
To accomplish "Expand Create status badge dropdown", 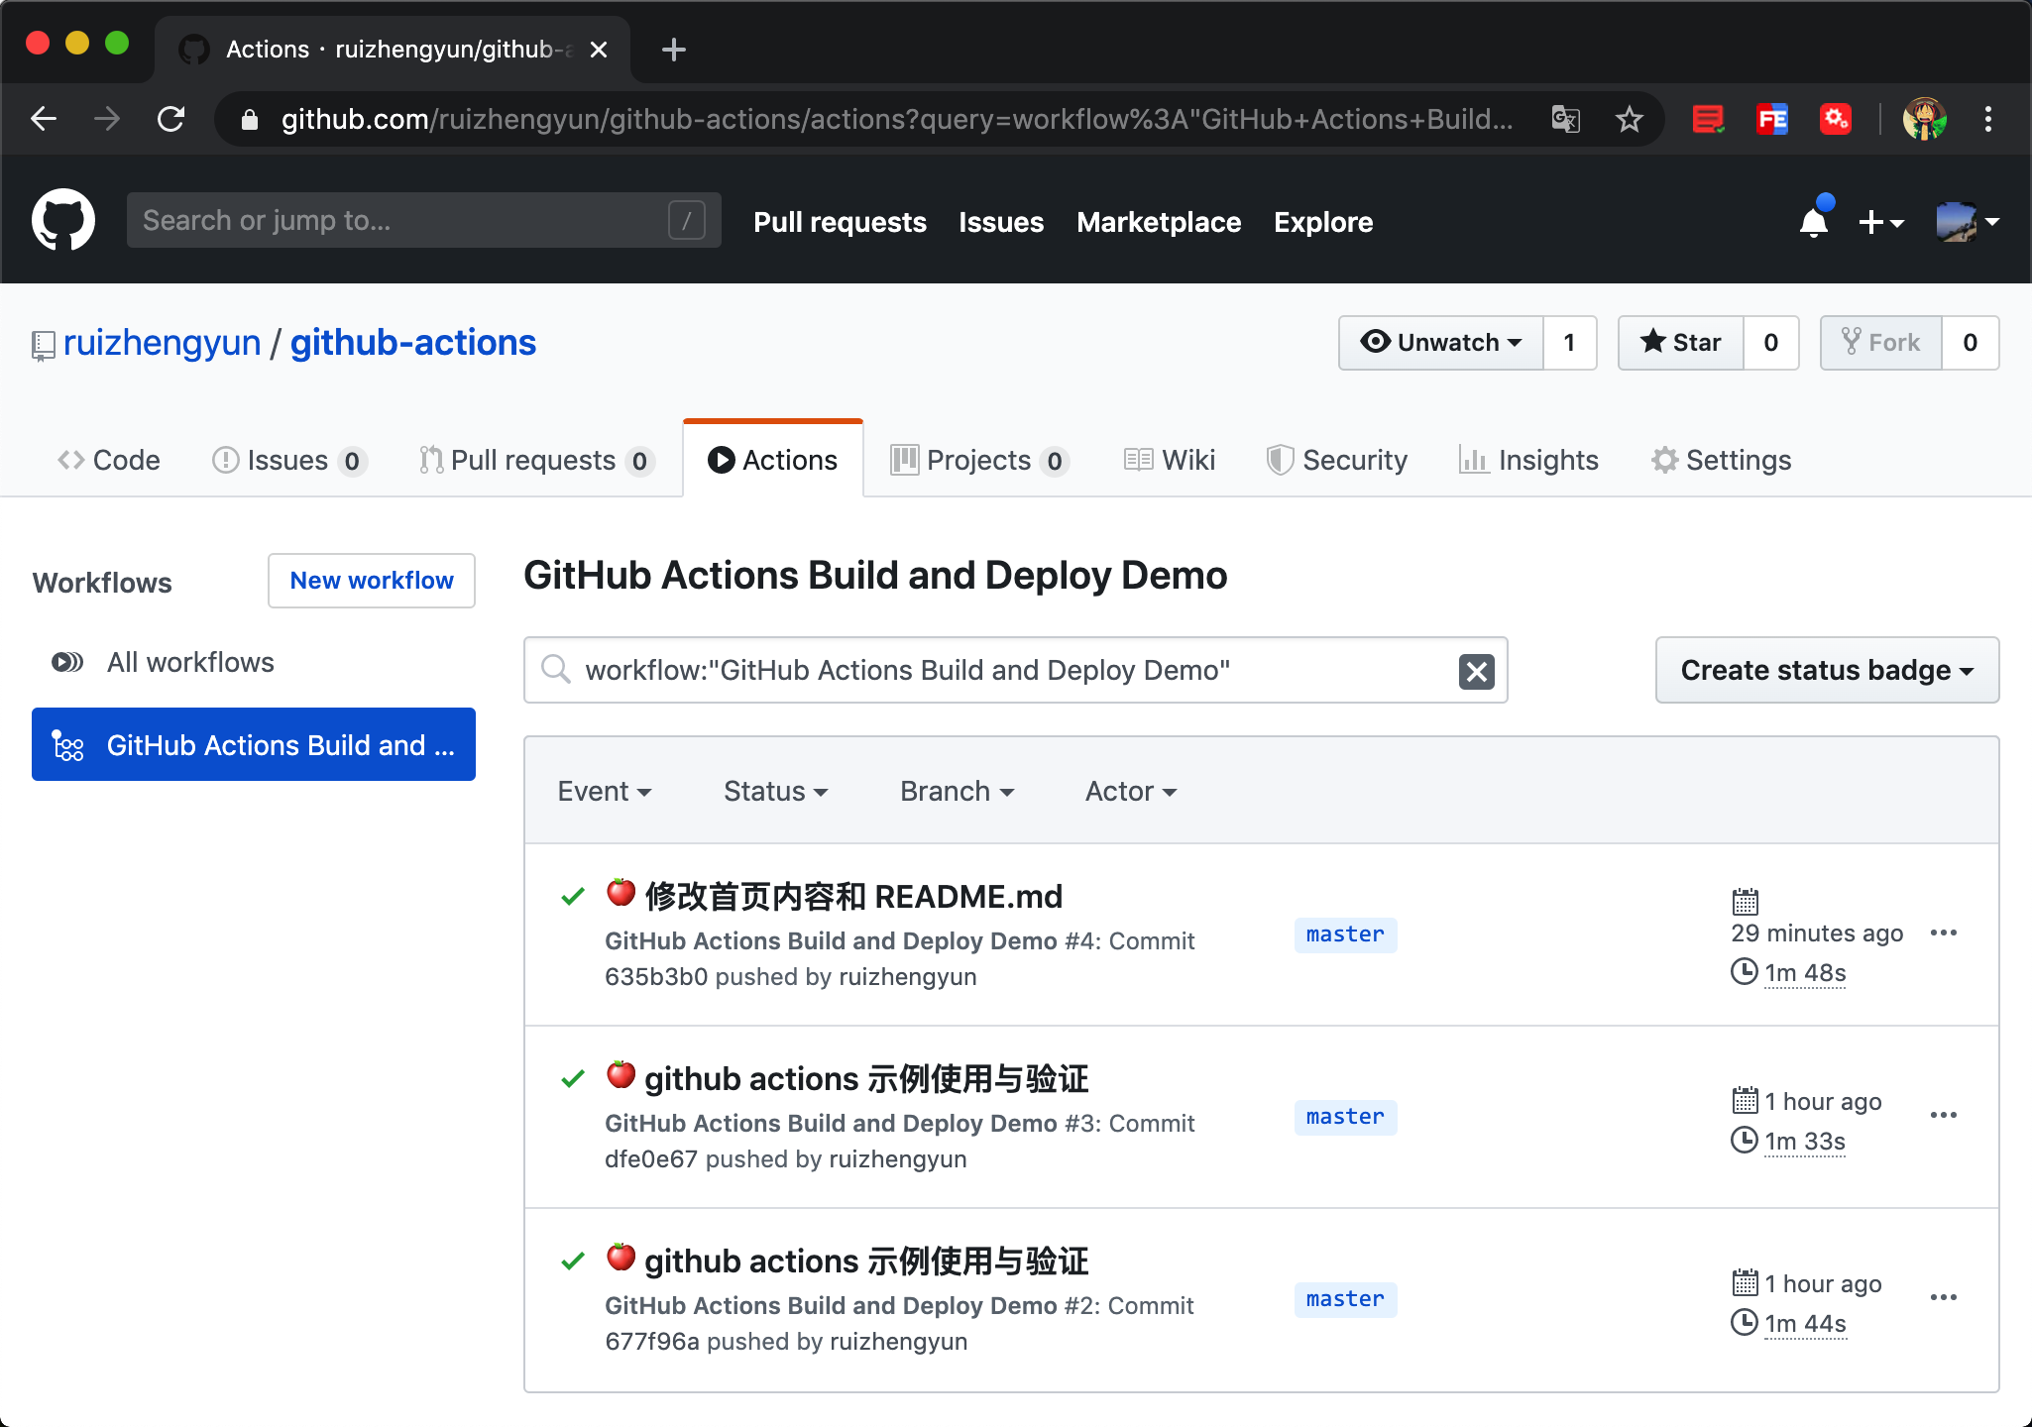I will (1827, 670).
